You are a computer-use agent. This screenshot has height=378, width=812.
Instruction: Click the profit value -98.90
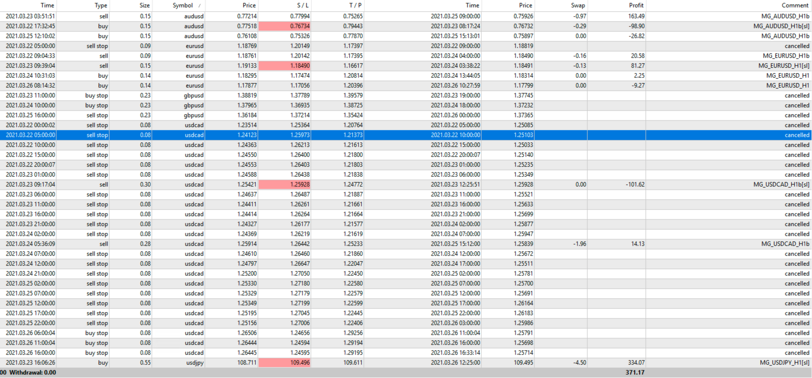[x=637, y=26]
